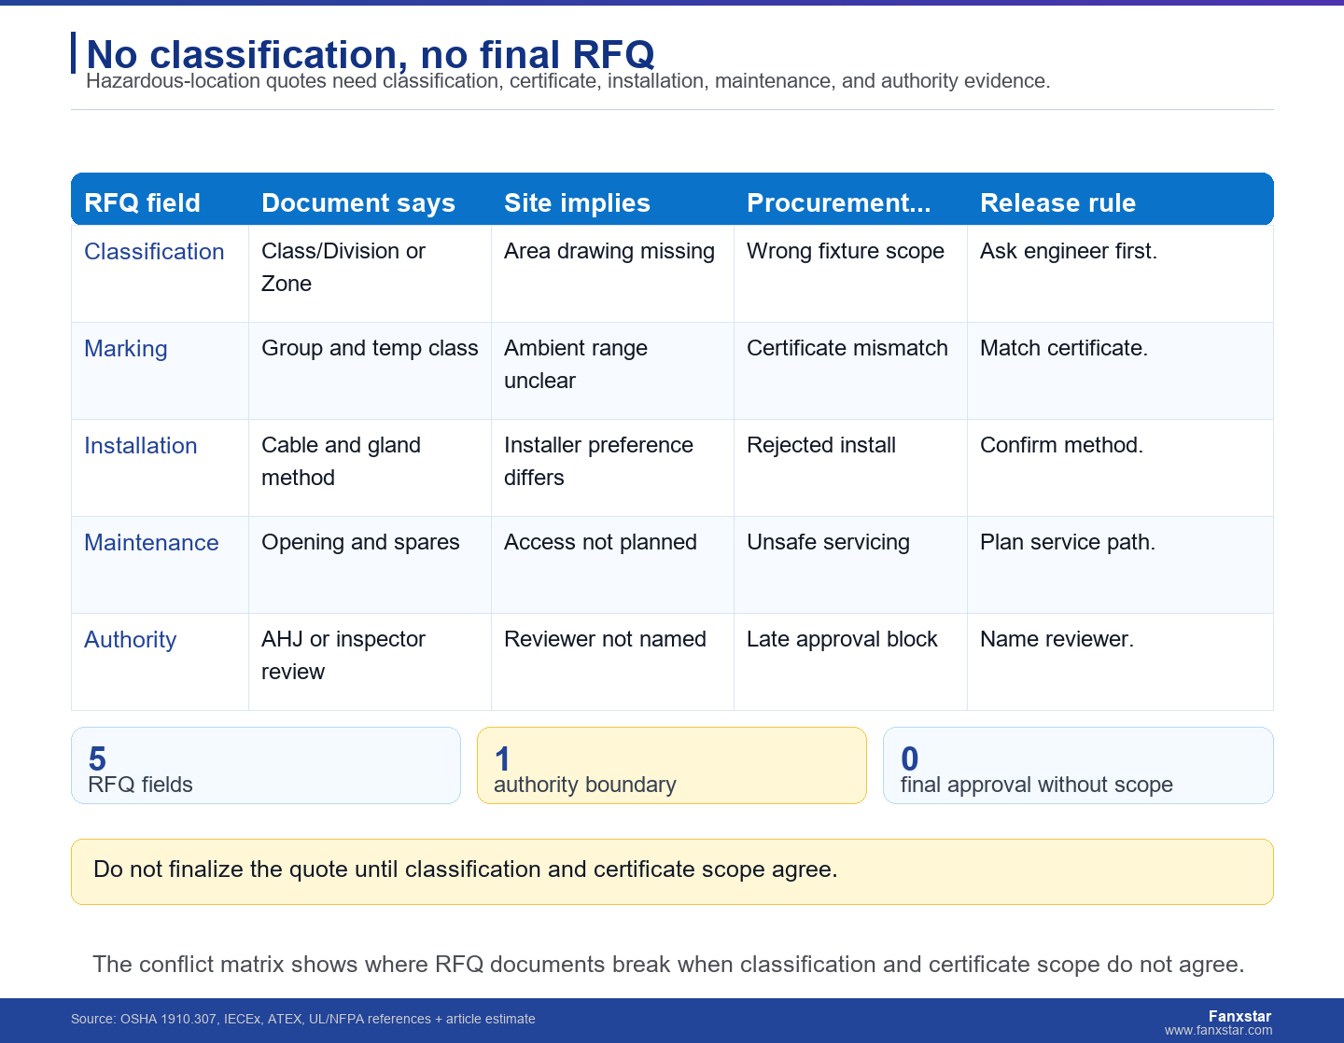Select the 'Class/Division or Zone' cell
1344x1043 pixels.
pos(370,274)
